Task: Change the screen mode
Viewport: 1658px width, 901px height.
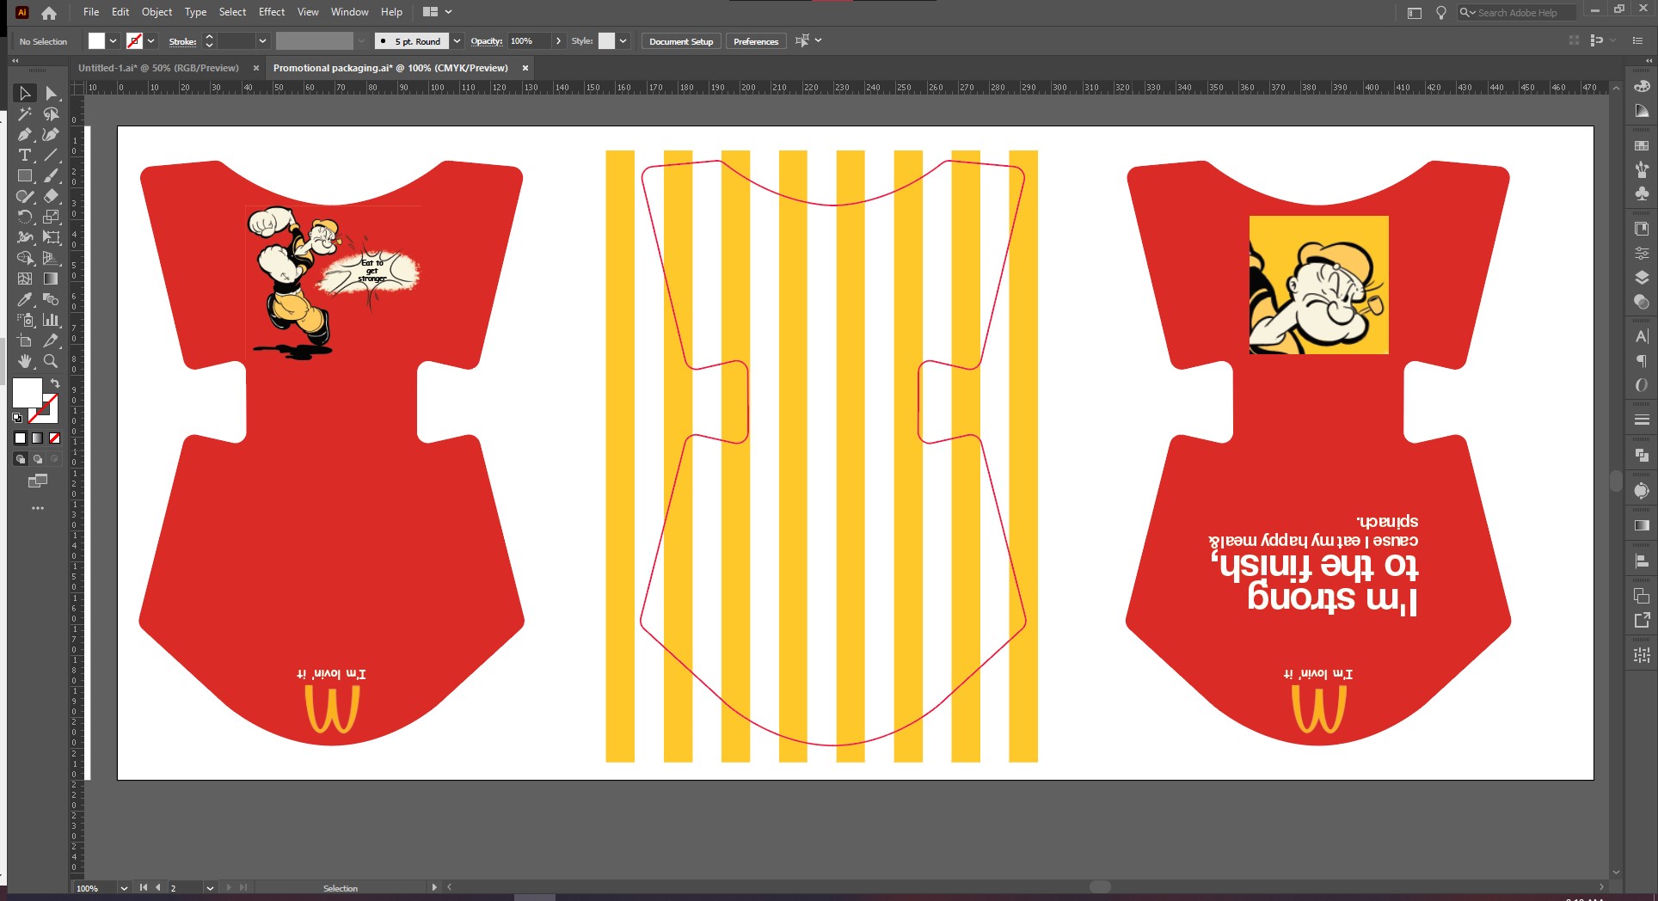Action: point(37,481)
